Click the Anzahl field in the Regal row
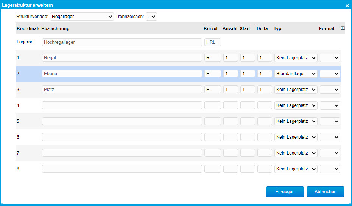Screen dimensions: 352x206 tap(231, 58)
